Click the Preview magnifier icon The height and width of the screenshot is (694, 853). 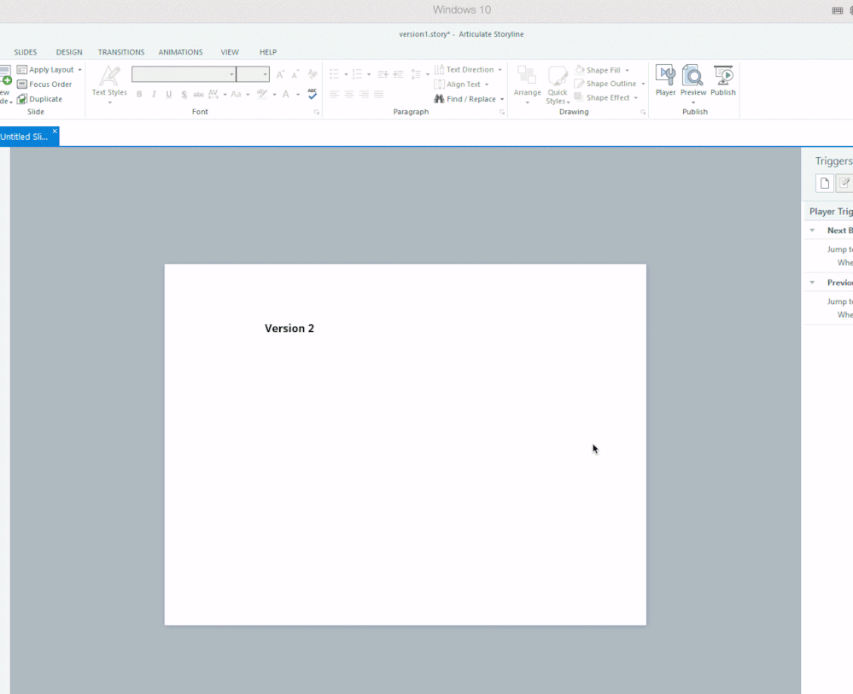point(692,77)
